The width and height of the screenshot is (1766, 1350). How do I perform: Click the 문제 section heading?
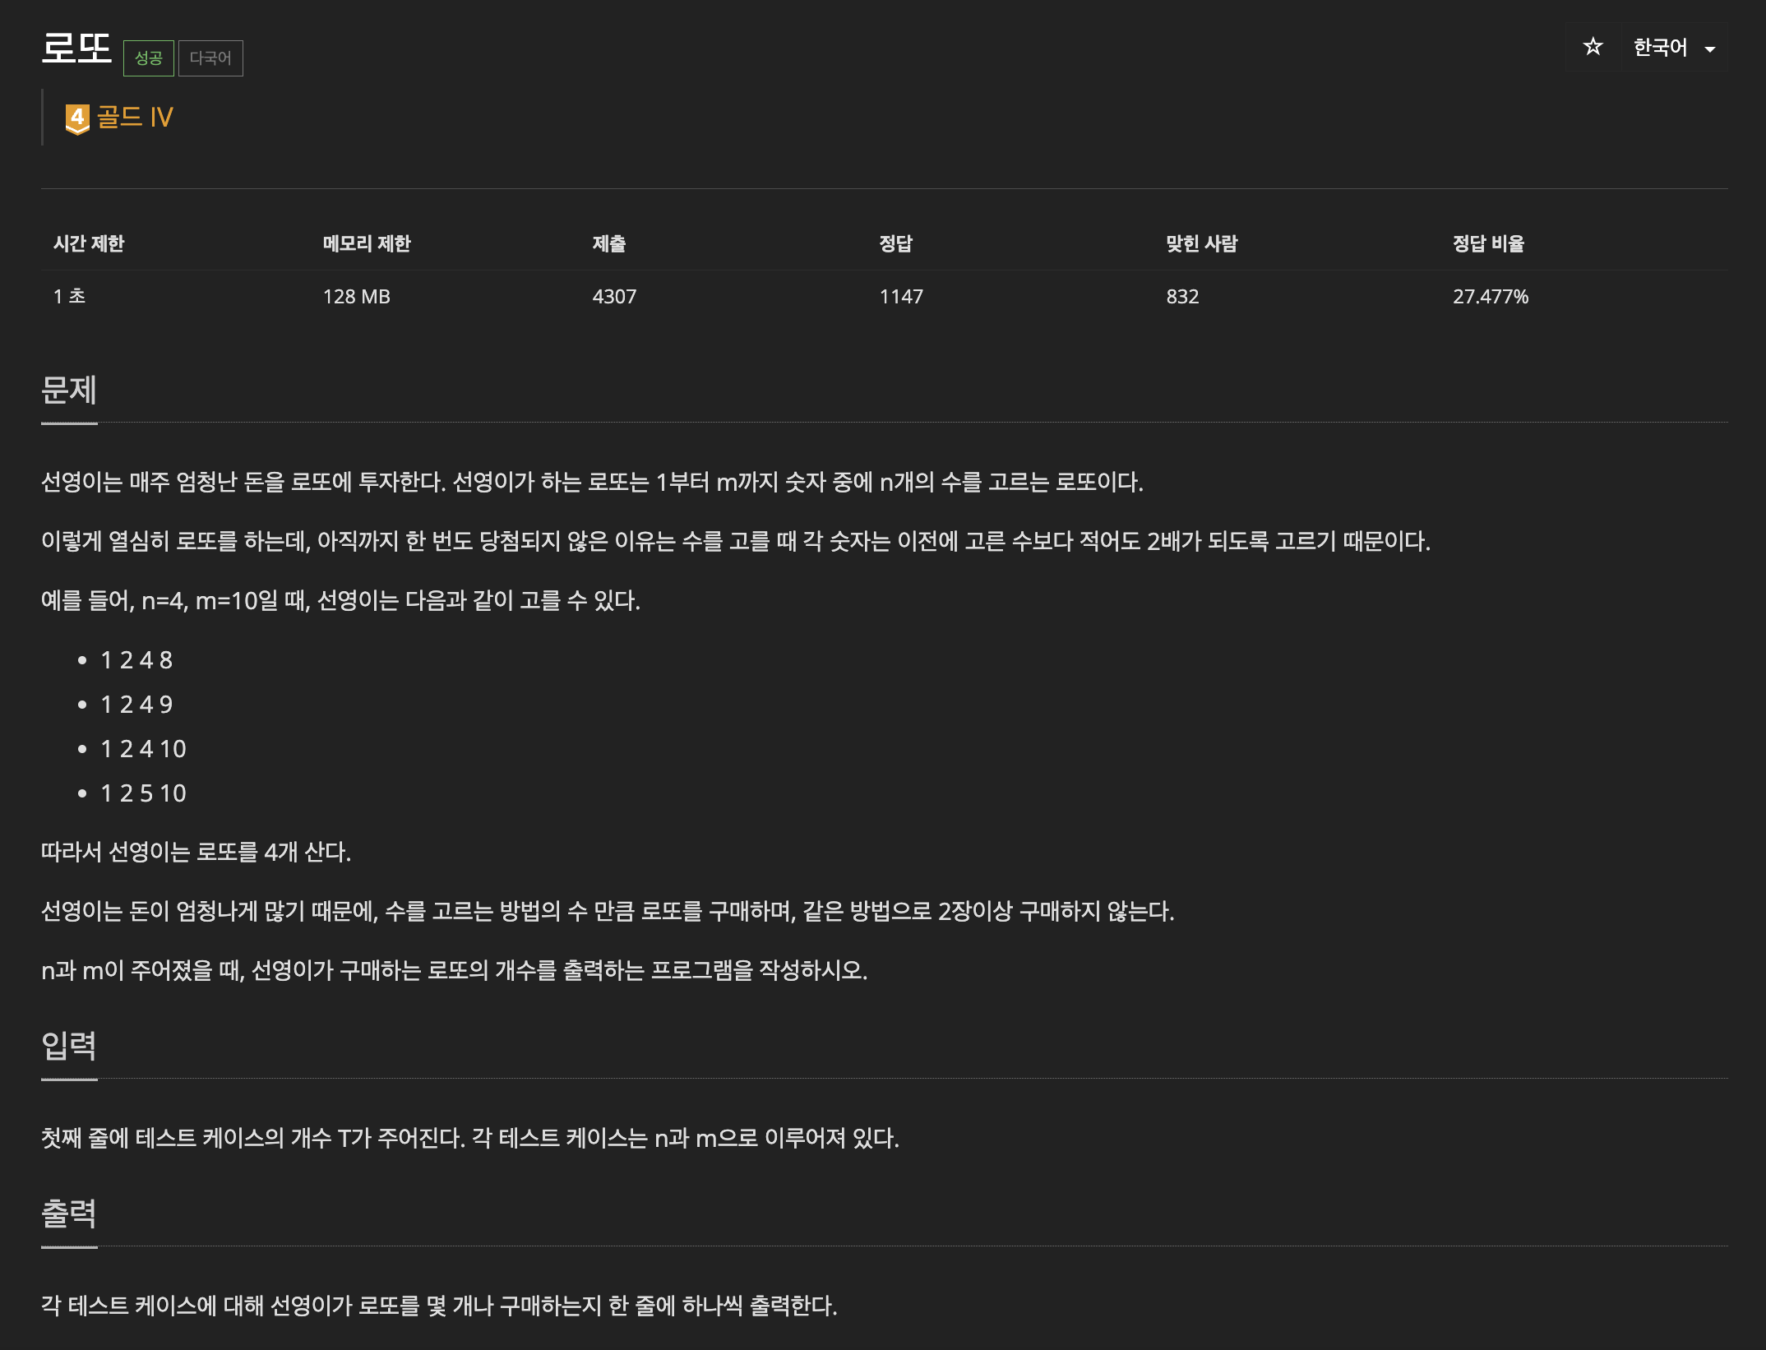tap(69, 390)
